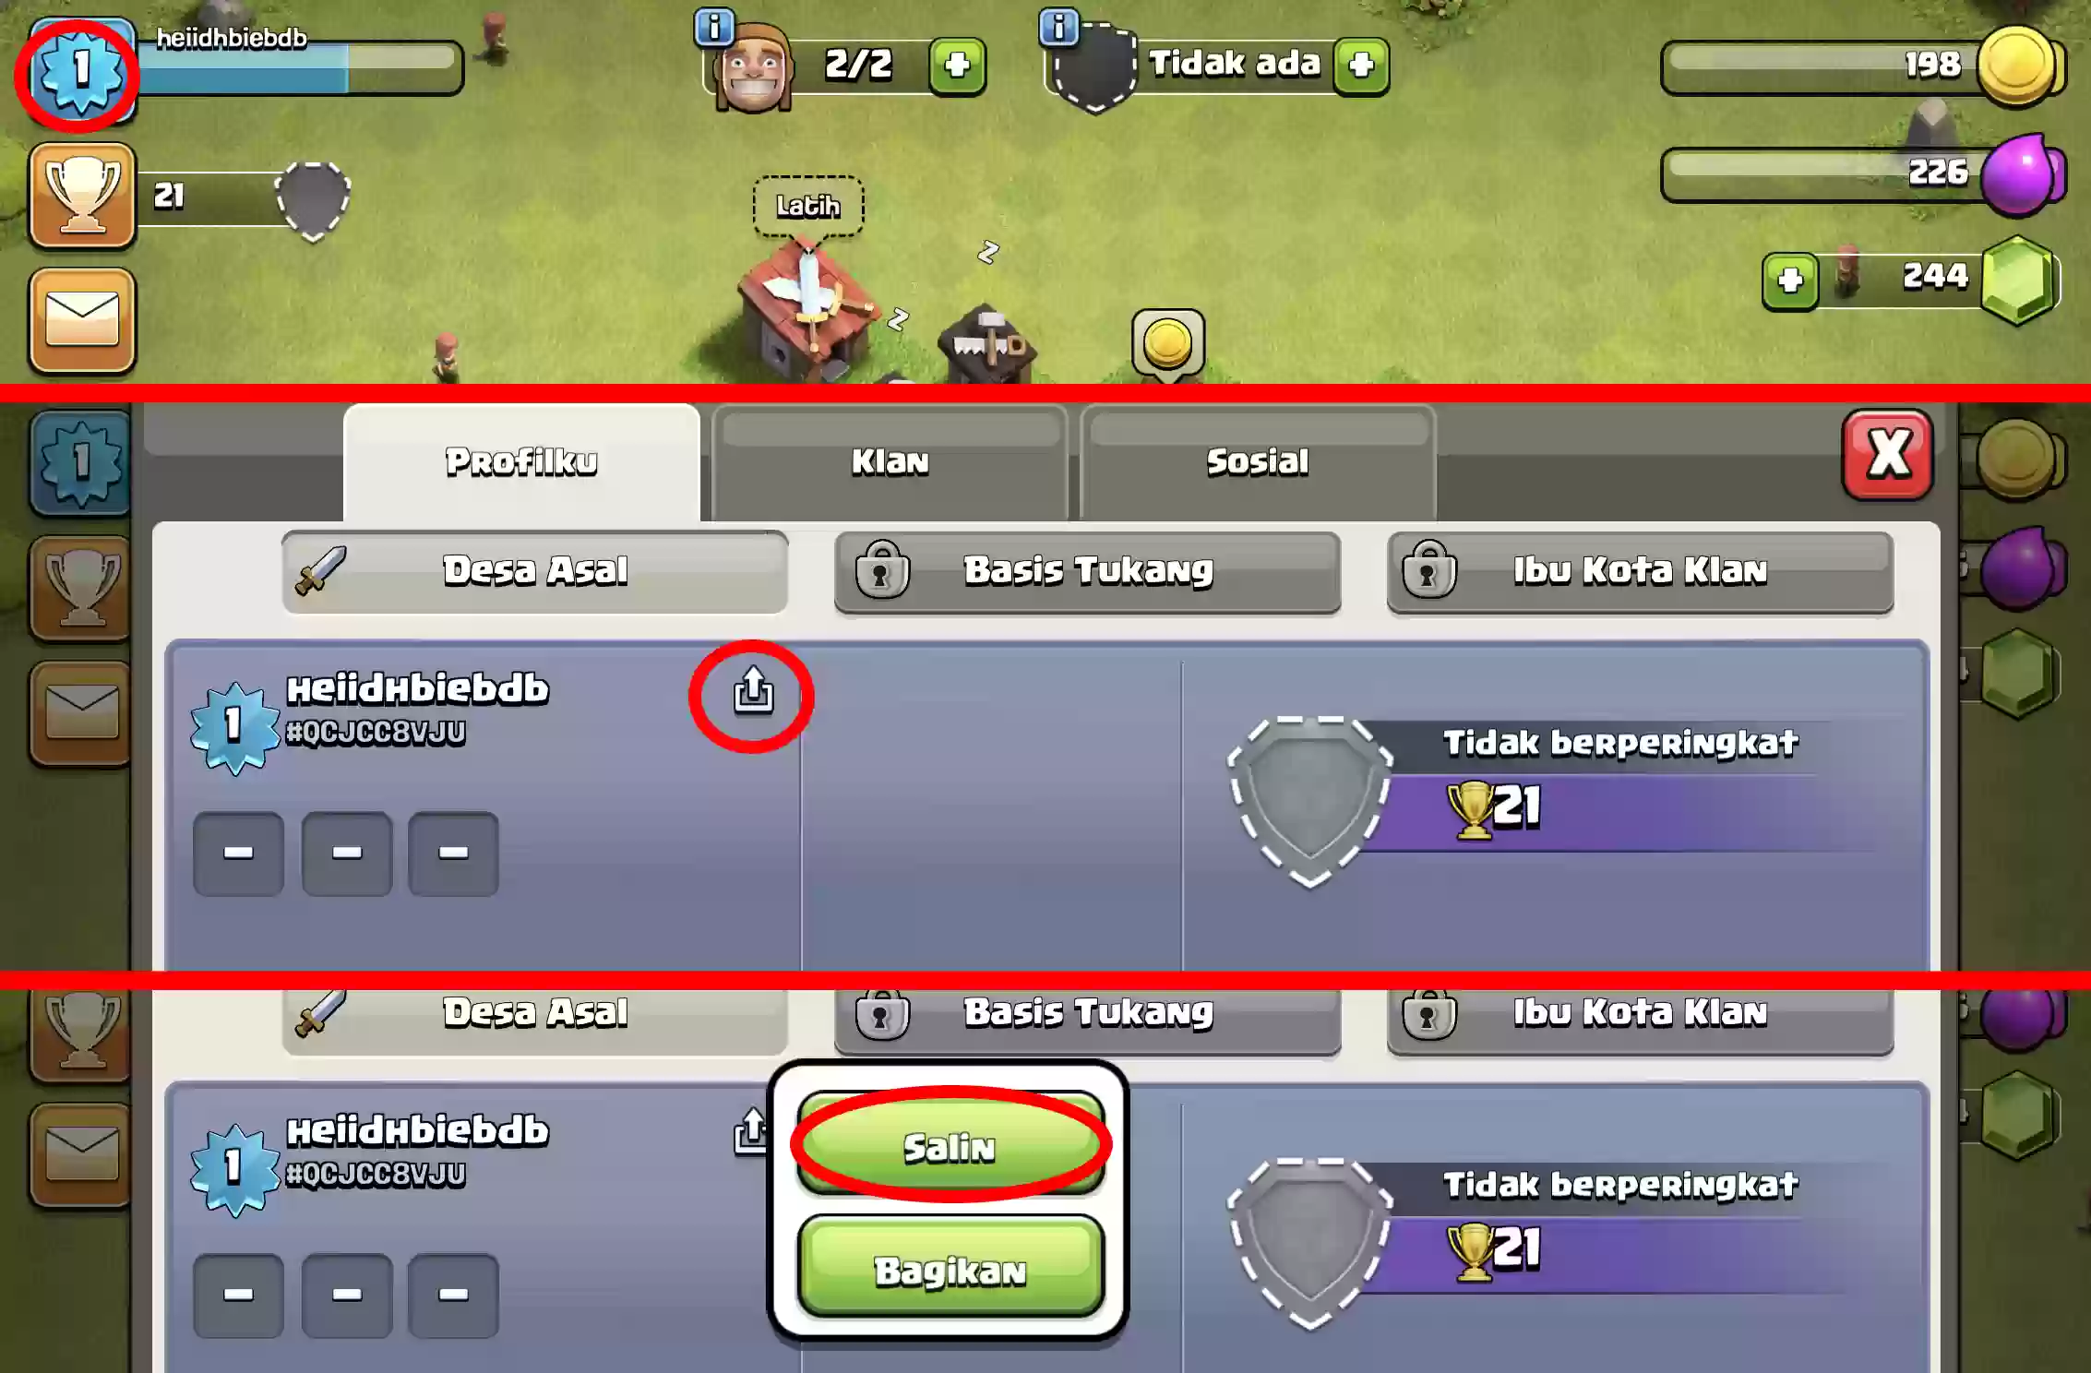Switch to the Sosial tab
The width and height of the screenshot is (2091, 1373).
[x=1257, y=462]
